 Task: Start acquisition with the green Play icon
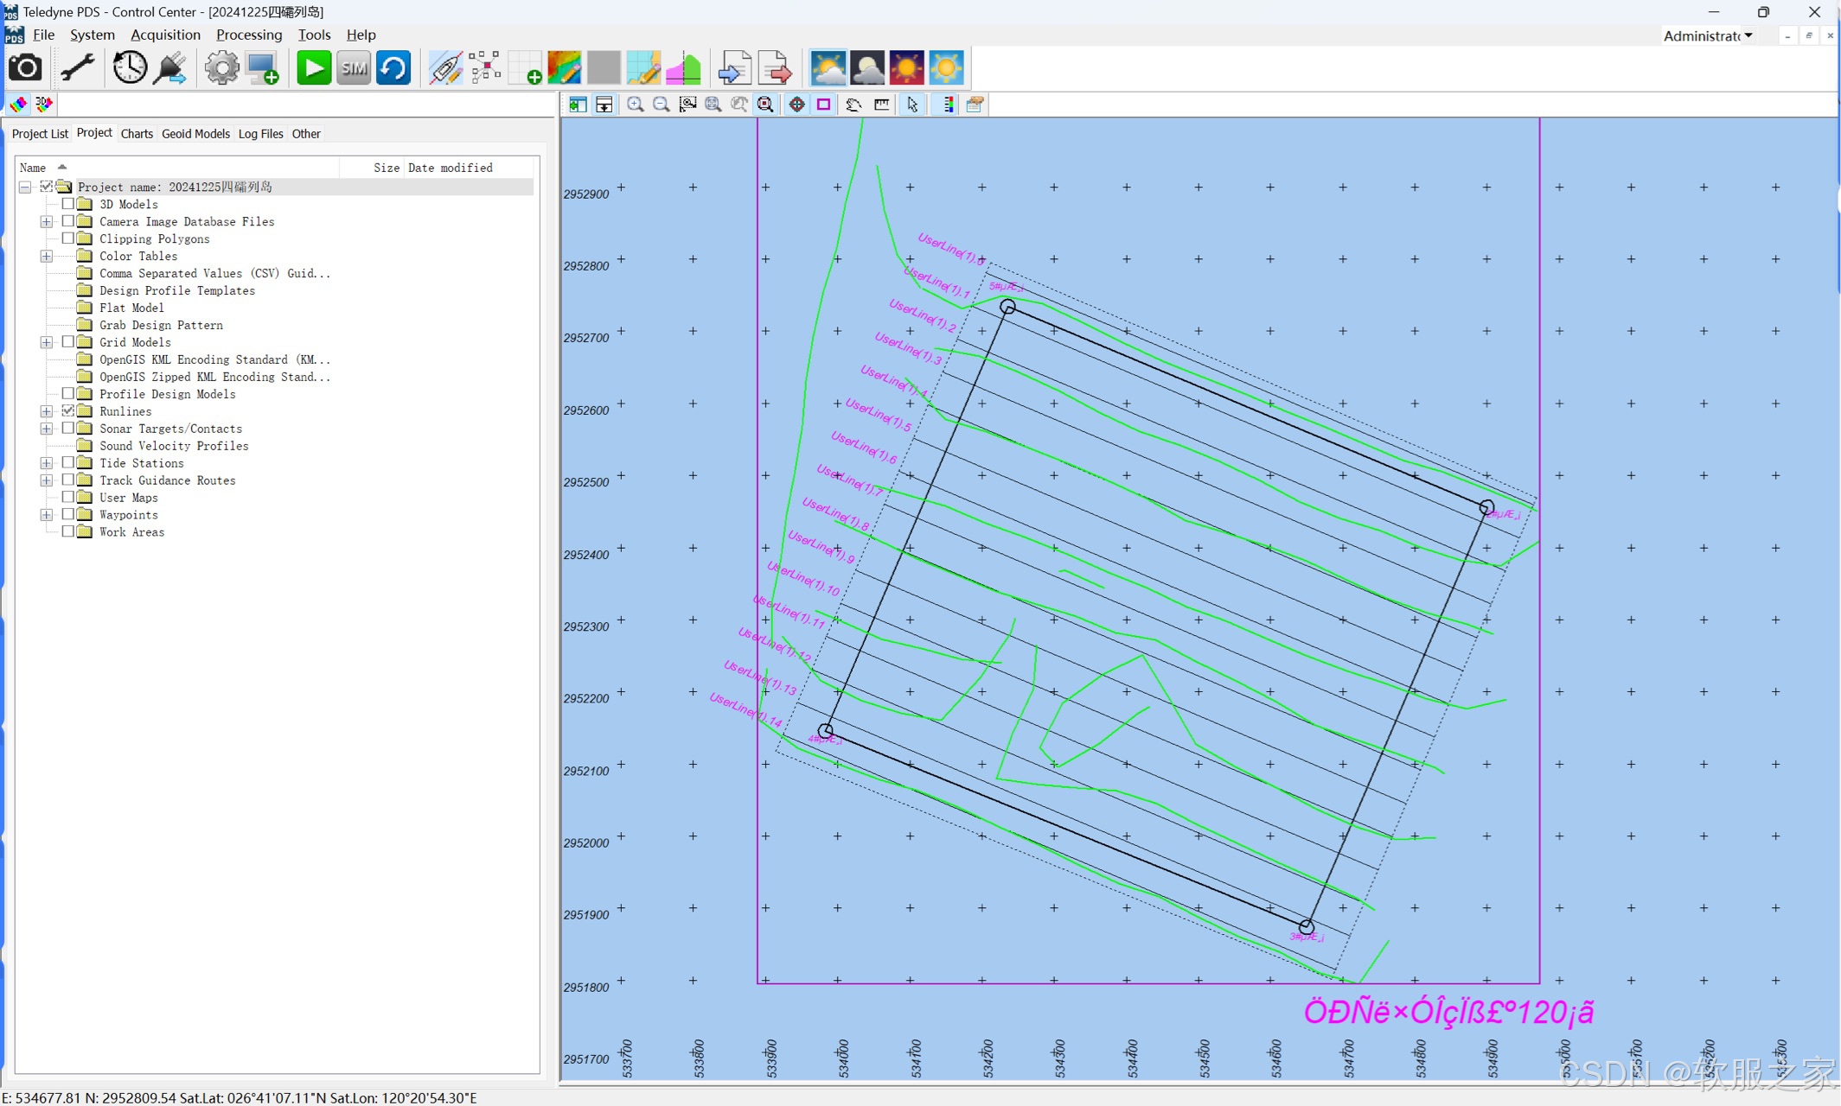(x=313, y=67)
